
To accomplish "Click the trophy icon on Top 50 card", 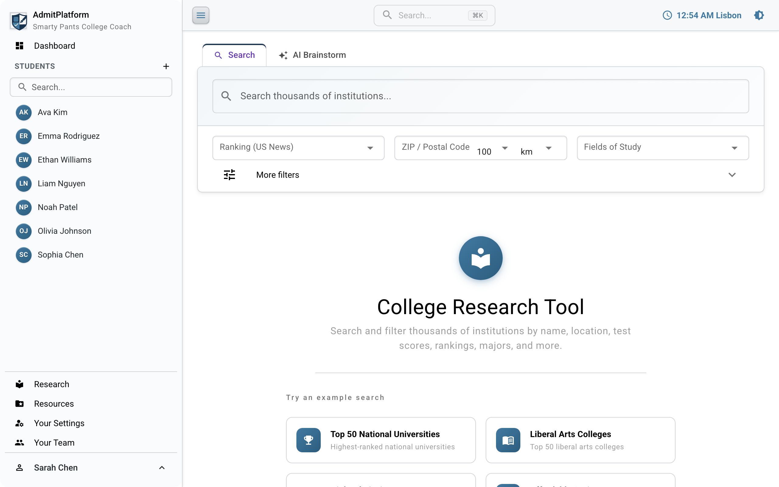I will tap(308, 440).
